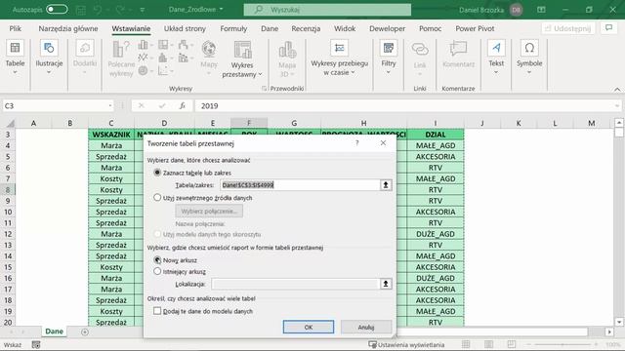
Task: Click the Wyszukaj search box
Action: [327, 10]
